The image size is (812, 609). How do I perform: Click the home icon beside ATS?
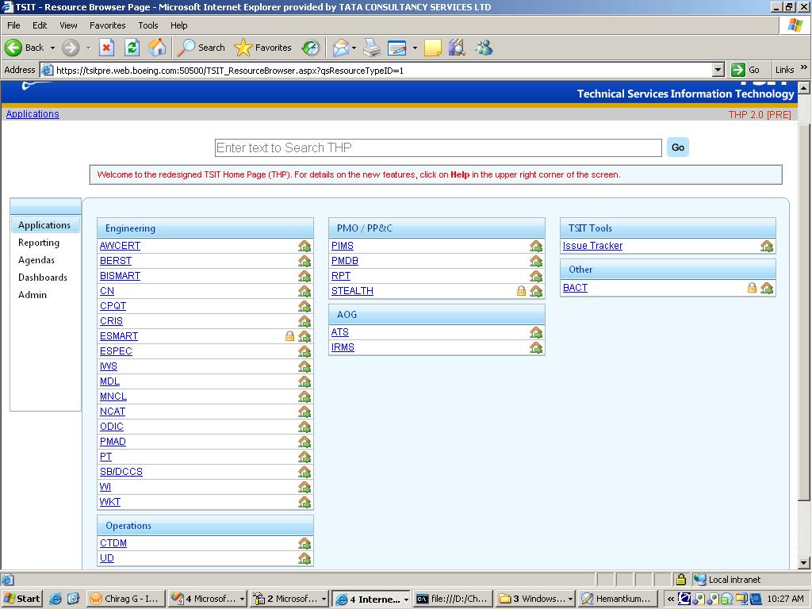click(536, 332)
